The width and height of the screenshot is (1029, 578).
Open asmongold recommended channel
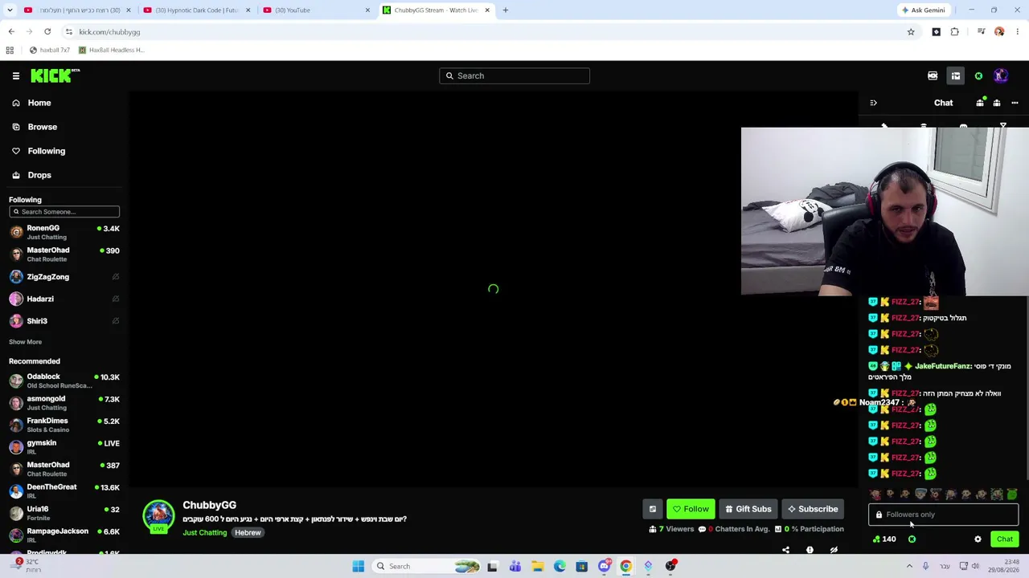click(64, 402)
